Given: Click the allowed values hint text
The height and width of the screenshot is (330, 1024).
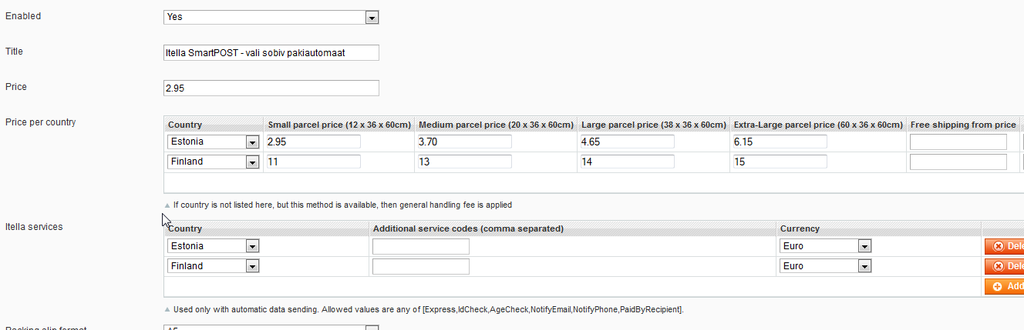Looking at the screenshot, I should 428,310.
